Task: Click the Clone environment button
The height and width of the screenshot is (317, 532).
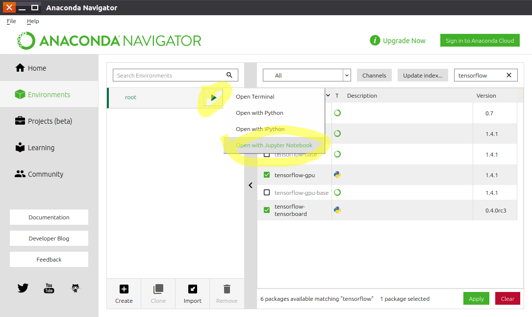Action: [158, 294]
